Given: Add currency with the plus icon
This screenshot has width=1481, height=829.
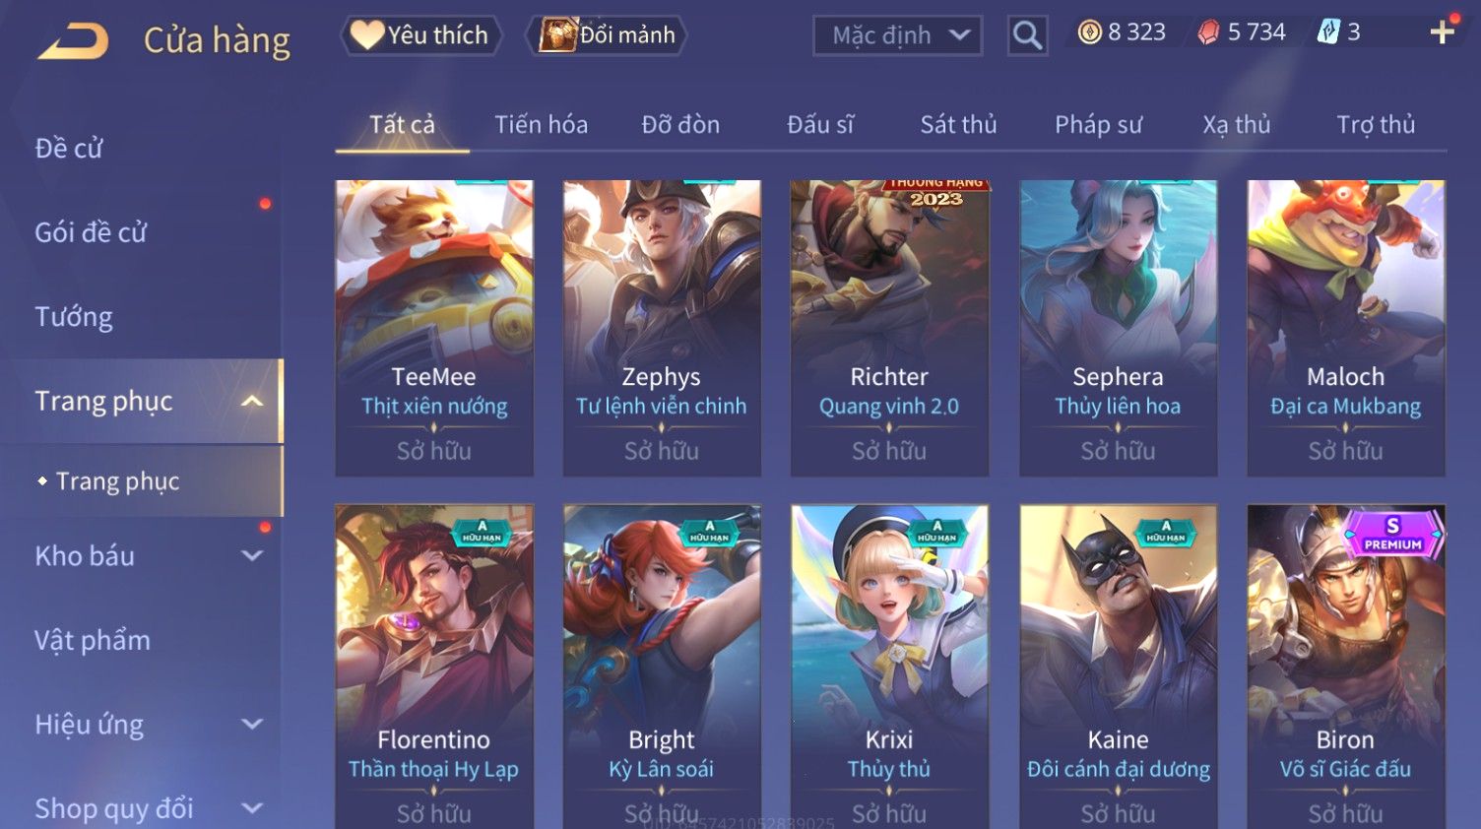Looking at the screenshot, I should pyautogui.click(x=1443, y=32).
